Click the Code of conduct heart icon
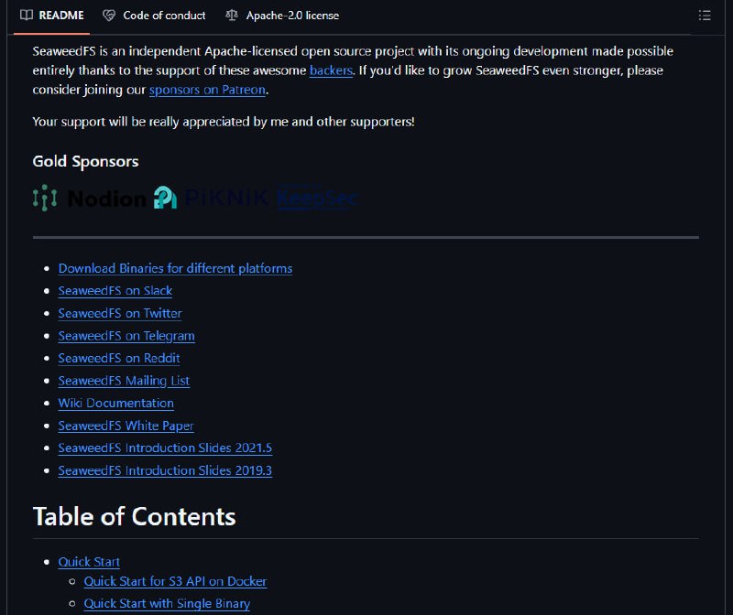Screen dimensions: 733x615 pos(109,16)
